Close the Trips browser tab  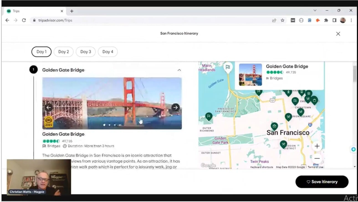[62, 11]
